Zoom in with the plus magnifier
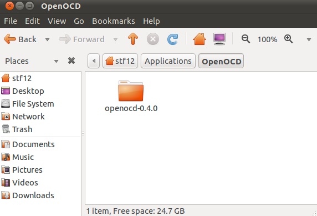The height and width of the screenshot is (216, 317). pyautogui.click(x=288, y=39)
